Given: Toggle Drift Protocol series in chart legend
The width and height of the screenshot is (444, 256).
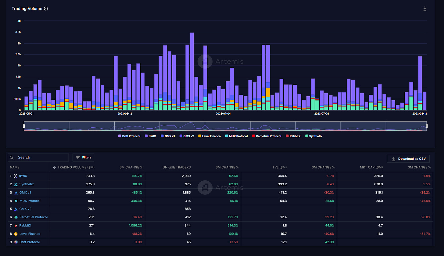Looking at the screenshot, I should (129, 136).
